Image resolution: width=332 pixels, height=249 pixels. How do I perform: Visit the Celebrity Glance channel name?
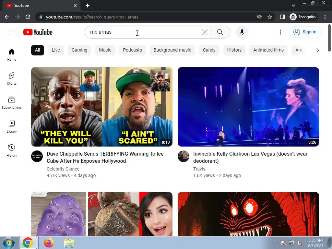point(63,169)
